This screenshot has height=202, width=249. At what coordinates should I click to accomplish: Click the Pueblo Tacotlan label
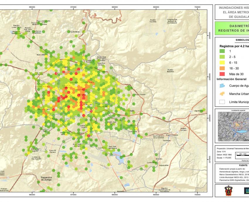[153, 21]
